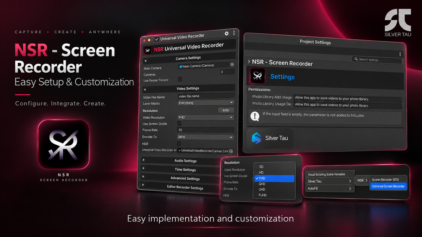The height and width of the screenshot is (237, 422).
Task: Open the Silver Tau submenu
Action: (329, 181)
